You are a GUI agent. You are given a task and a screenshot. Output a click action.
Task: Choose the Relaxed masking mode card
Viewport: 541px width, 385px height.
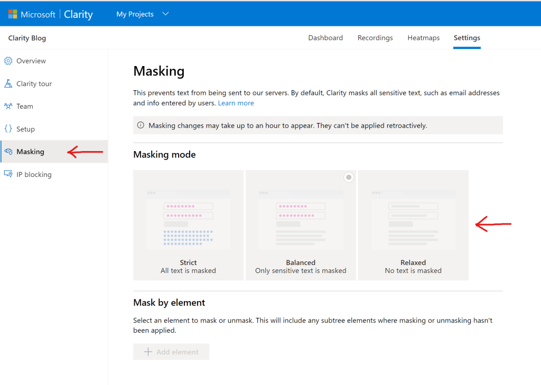tap(413, 225)
